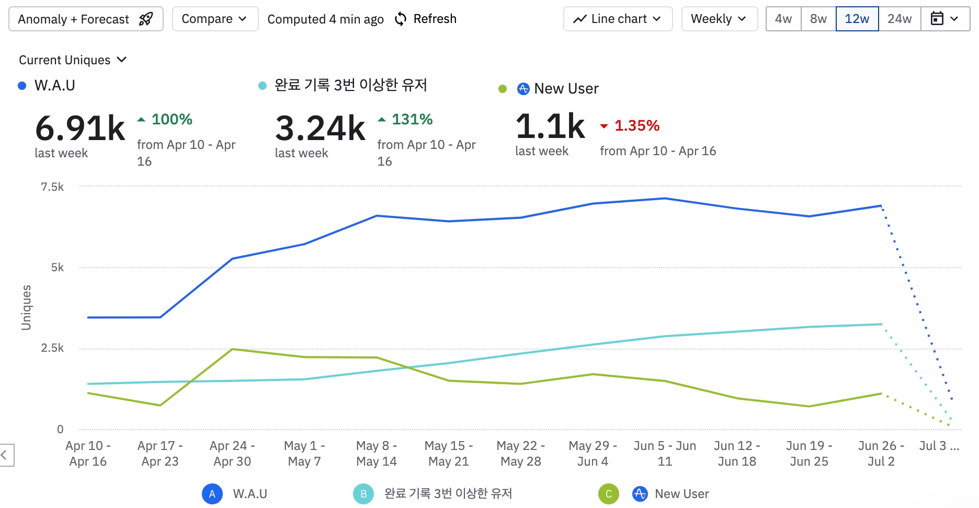This screenshot has width=979, height=508.
Task: Select the 24w time range tab
Action: point(900,19)
